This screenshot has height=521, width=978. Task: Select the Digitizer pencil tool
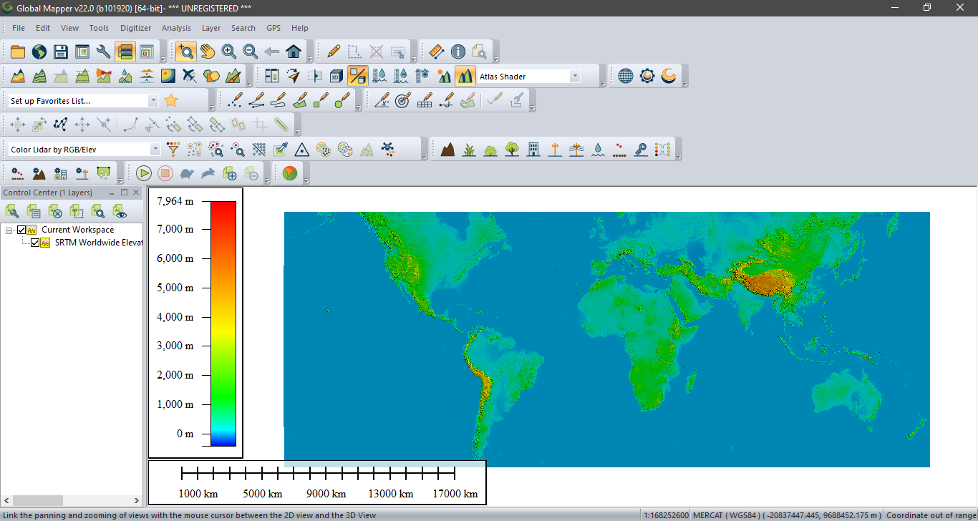coord(333,52)
